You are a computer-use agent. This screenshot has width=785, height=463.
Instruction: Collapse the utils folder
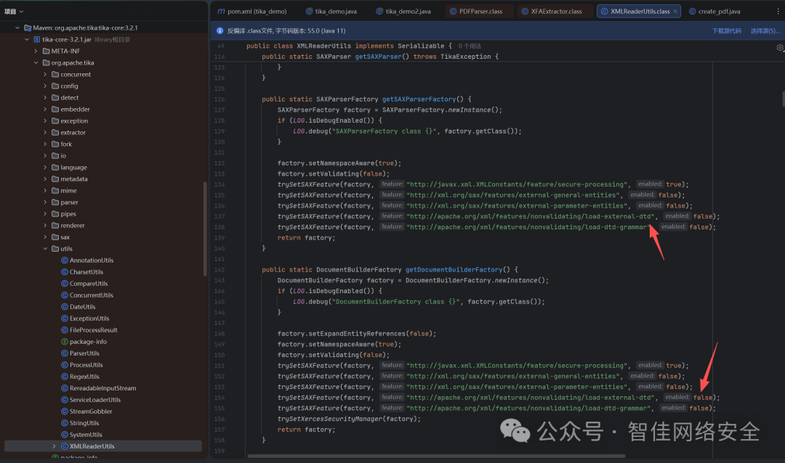45,249
